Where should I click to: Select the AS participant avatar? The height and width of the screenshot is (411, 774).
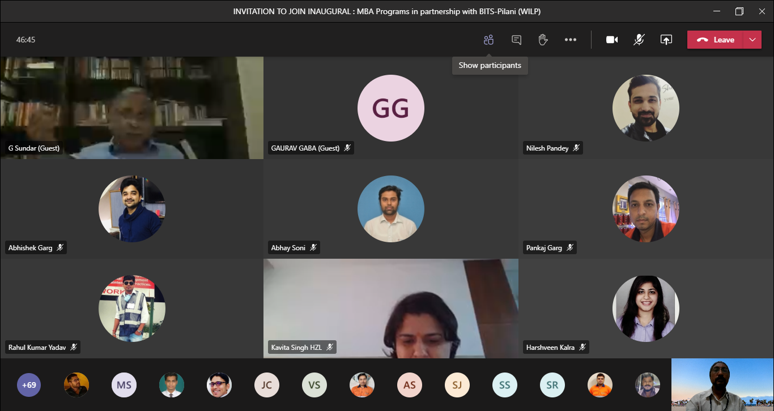[x=410, y=385]
